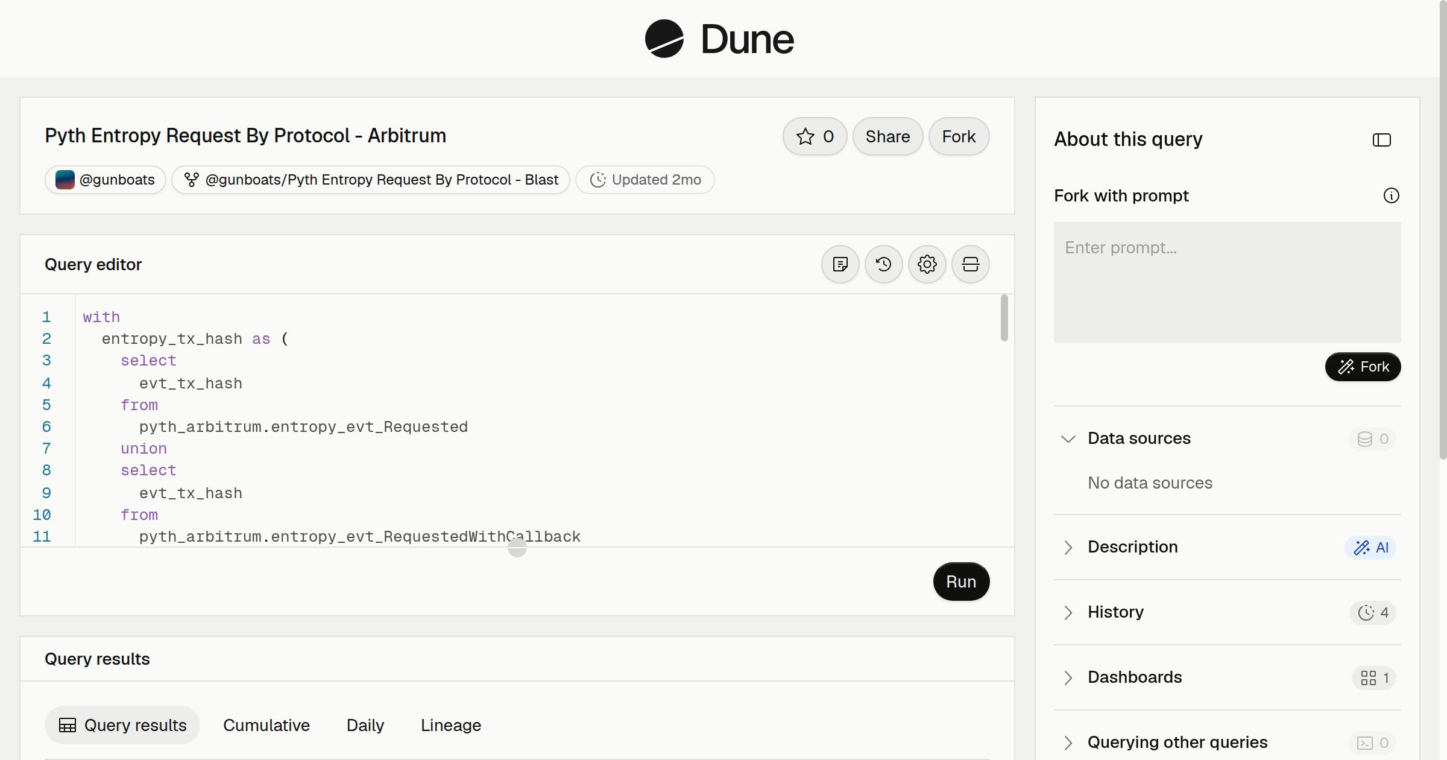Screen dimensions: 1447x760
Task: Click the AI badge beside Description
Action: tap(1370, 547)
